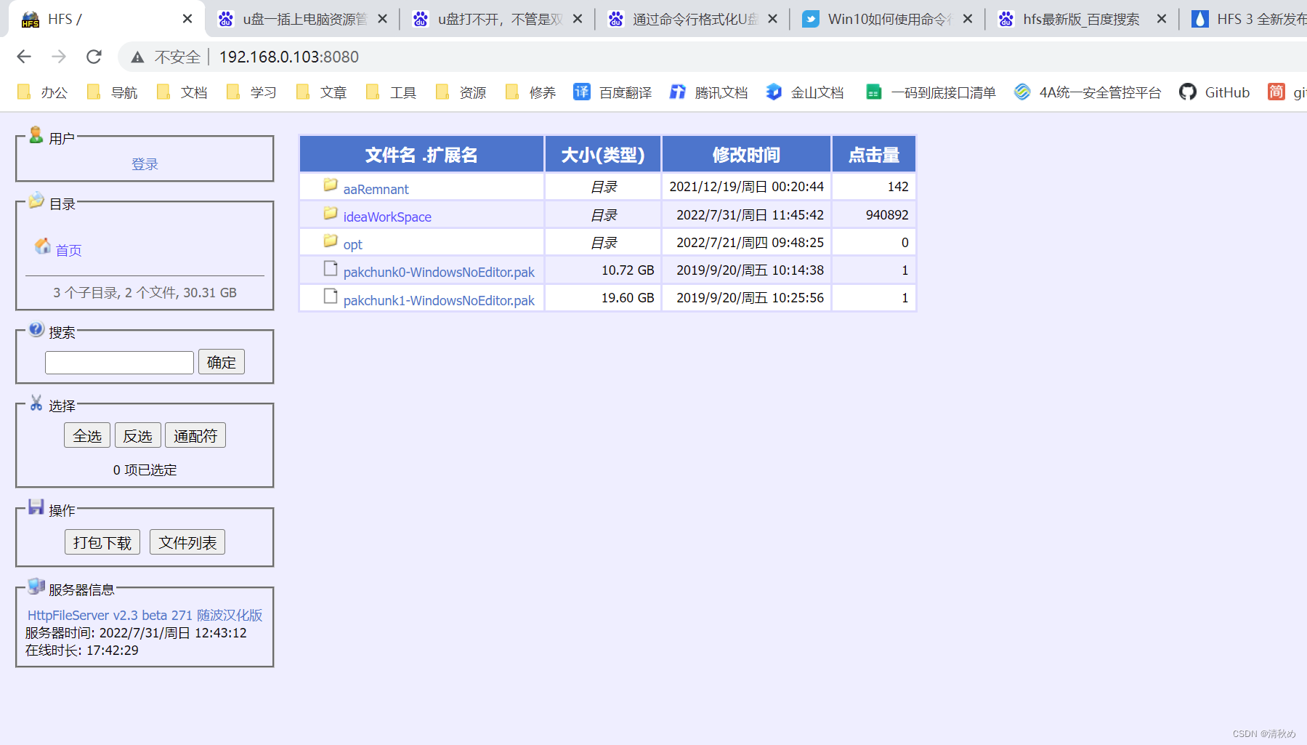Image resolution: width=1307 pixels, height=745 pixels.
Task: Click the 反选 selection button
Action: [x=137, y=435]
